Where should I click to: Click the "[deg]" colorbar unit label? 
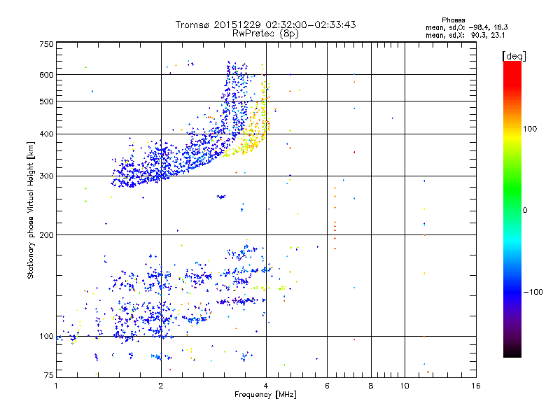point(514,56)
